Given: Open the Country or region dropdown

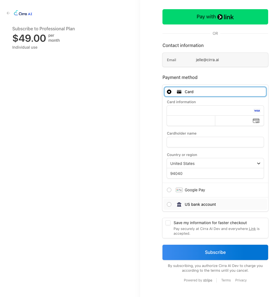Looking at the screenshot, I should 215,164.
